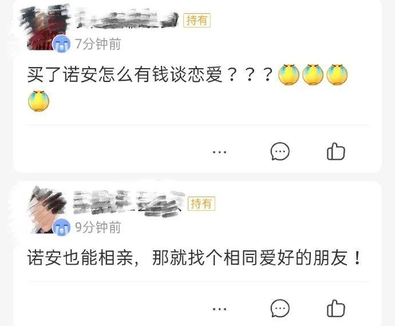Viewport: 395px width, 326px height.
Task: Open more options on the 7分钟前 comment
Action: click(x=219, y=152)
